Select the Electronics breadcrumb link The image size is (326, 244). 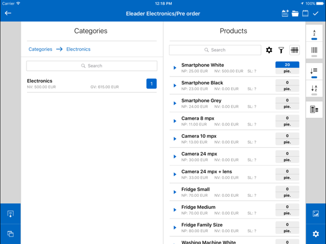pyautogui.click(x=79, y=49)
